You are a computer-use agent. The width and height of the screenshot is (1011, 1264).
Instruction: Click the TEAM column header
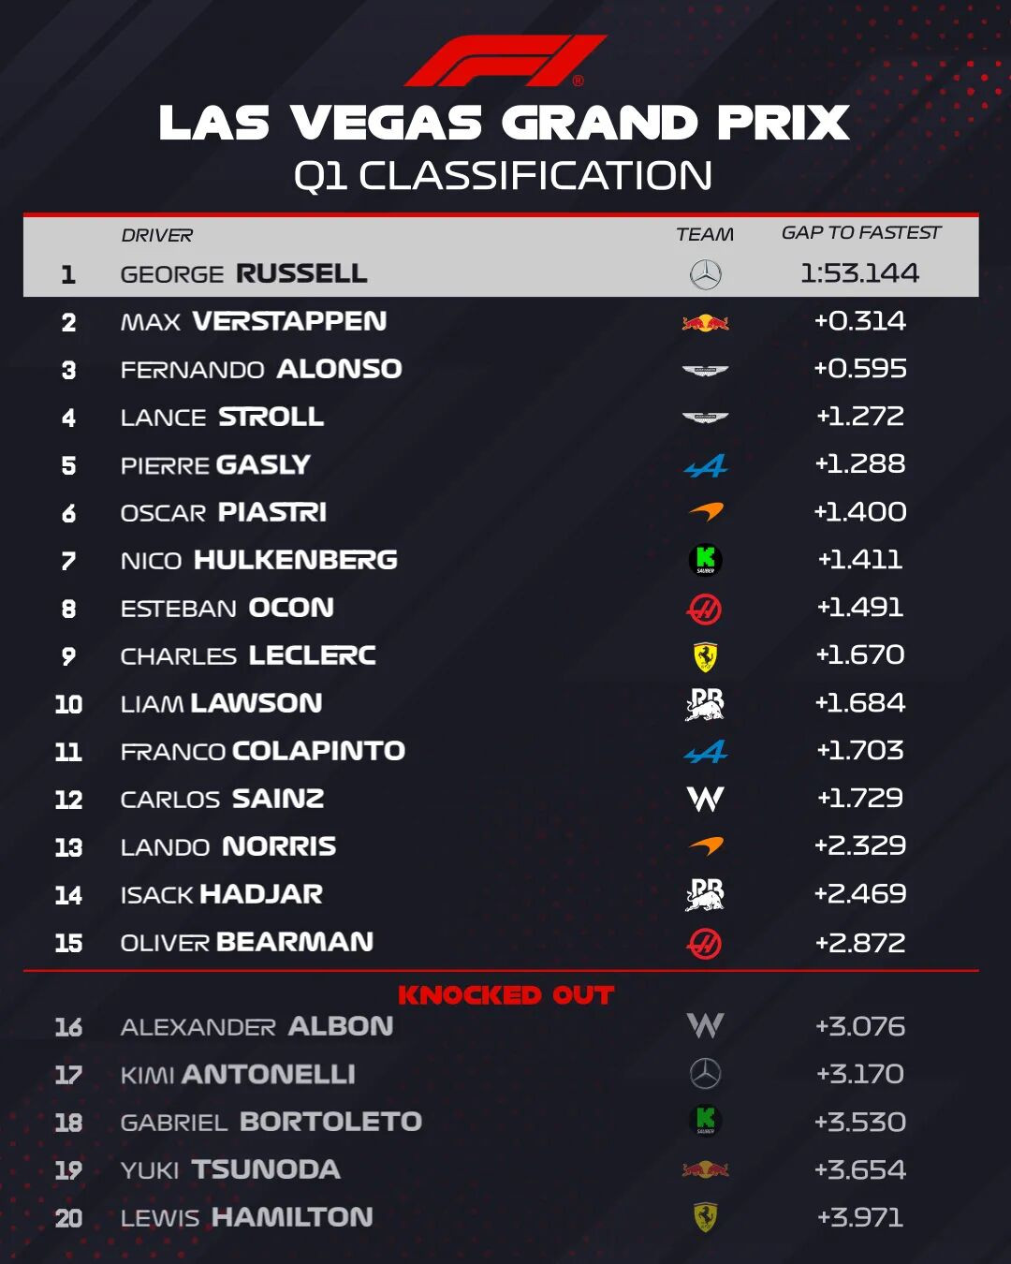pos(705,234)
